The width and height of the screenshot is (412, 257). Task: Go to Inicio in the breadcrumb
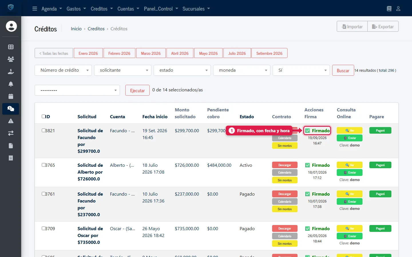click(76, 29)
